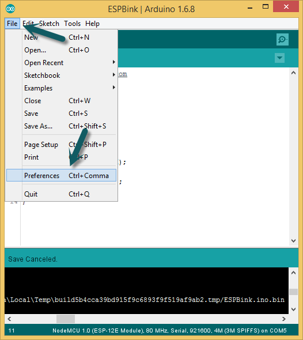Image resolution: width=303 pixels, height=340 pixels.
Task: Click line number 11 in status bar
Action: (12, 331)
